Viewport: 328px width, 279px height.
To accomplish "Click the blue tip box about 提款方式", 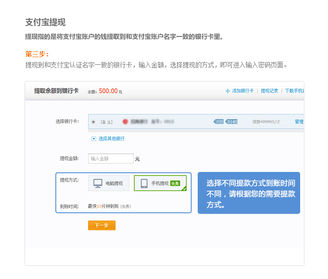I will point(249,193).
